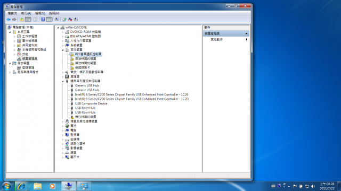Select the 磁碟機 disk drives category

[x=75, y=139]
